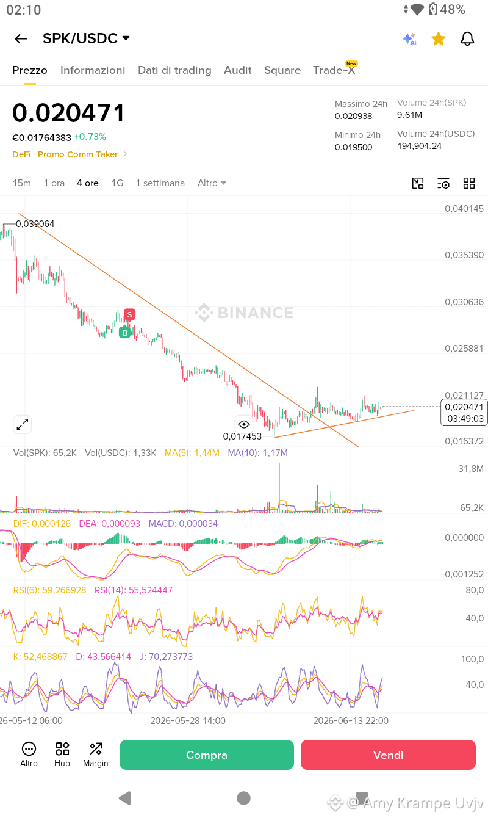Switch to the Prezzo tab
This screenshot has width=488, height=818.
[30, 70]
